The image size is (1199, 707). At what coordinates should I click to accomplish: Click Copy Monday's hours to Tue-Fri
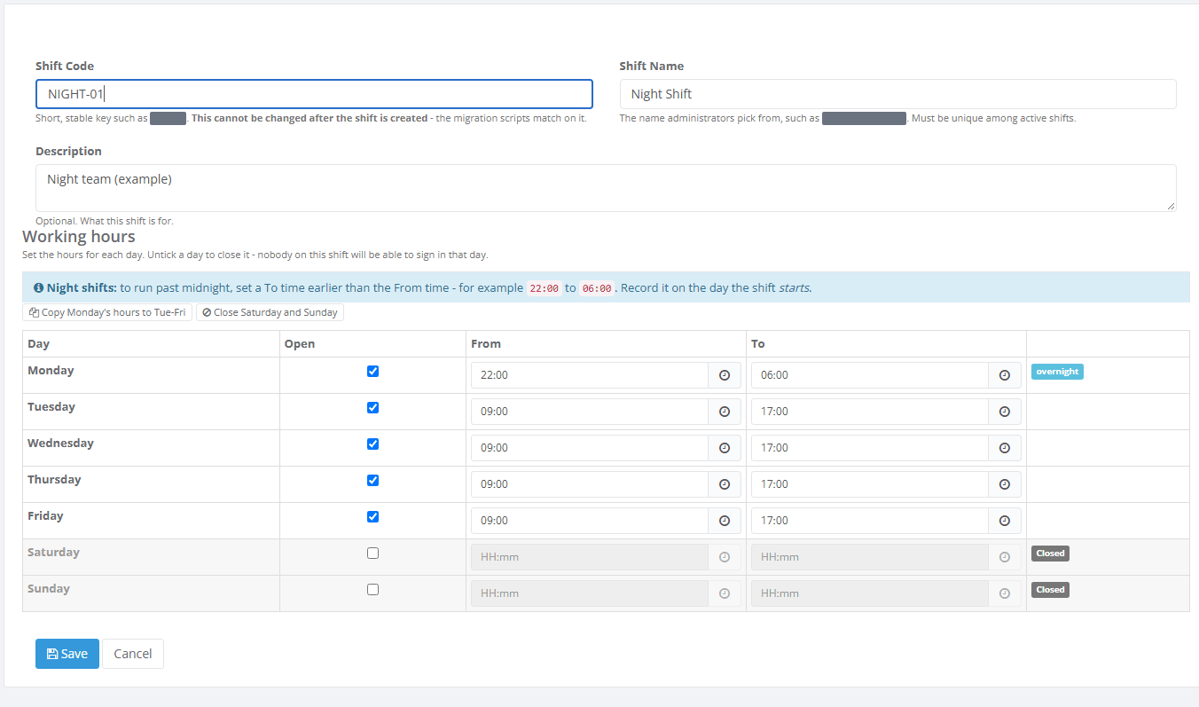107,312
